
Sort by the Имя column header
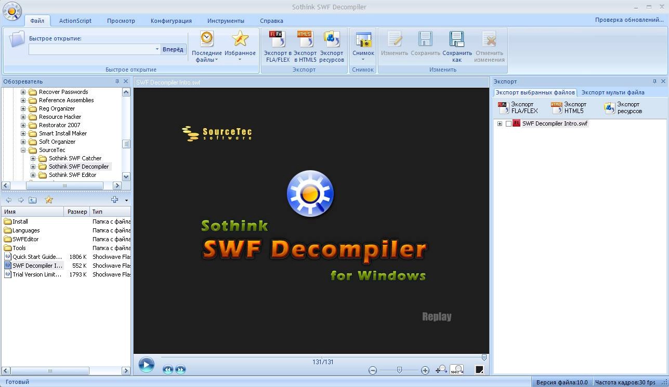tap(33, 212)
